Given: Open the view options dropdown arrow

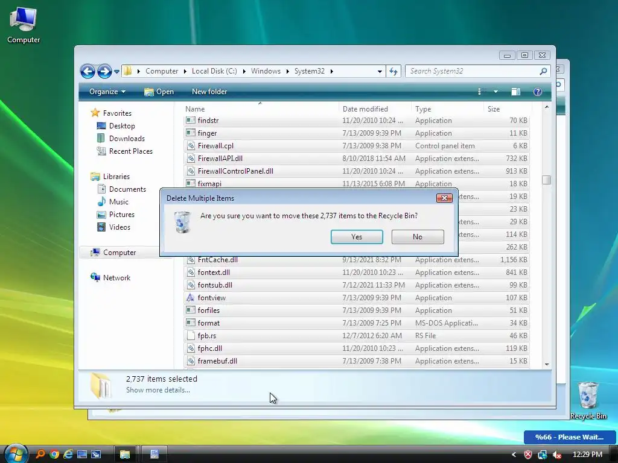Looking at the screenshot, I should point(495,92).
